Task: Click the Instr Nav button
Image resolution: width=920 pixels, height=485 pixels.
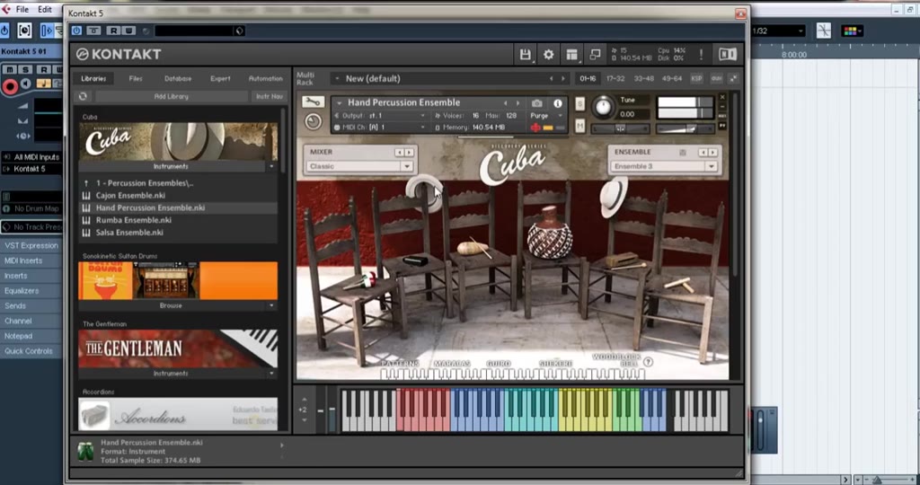Action: tap(270, 96)
